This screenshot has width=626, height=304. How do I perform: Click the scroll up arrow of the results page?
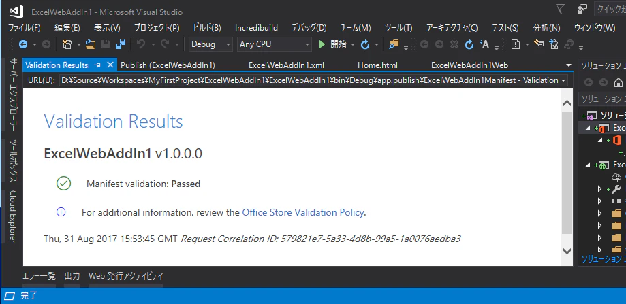pos(567,103)
